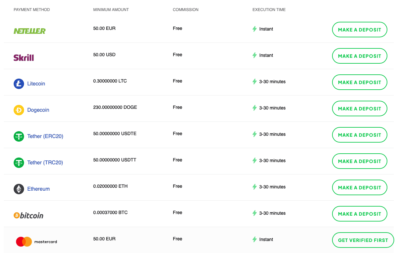Open the Dogecoin link
Image resolution: width=414 pixels, height=254 pixels.
coord(38,110)
